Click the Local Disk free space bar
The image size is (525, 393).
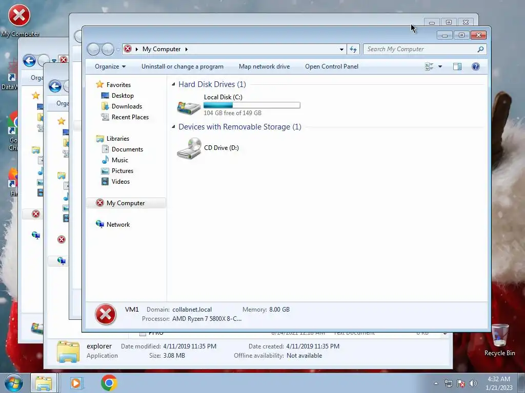click(252, 105)
